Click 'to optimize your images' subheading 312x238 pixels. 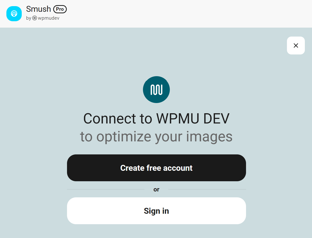tap(156, 137)
